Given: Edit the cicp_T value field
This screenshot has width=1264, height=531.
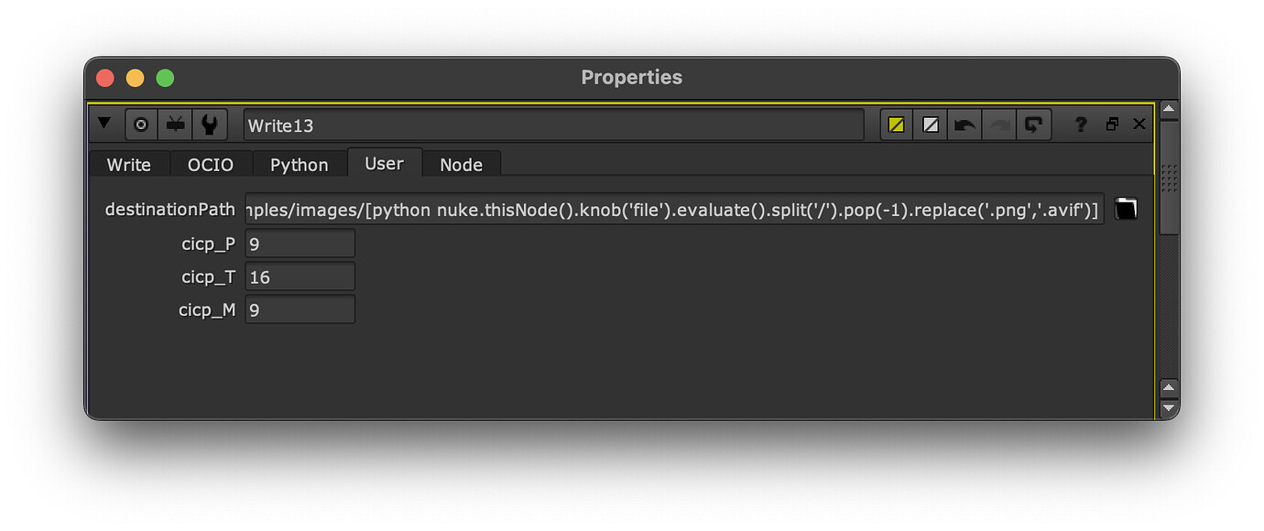Looking at the screenshot, I should [x=300, y=276].
